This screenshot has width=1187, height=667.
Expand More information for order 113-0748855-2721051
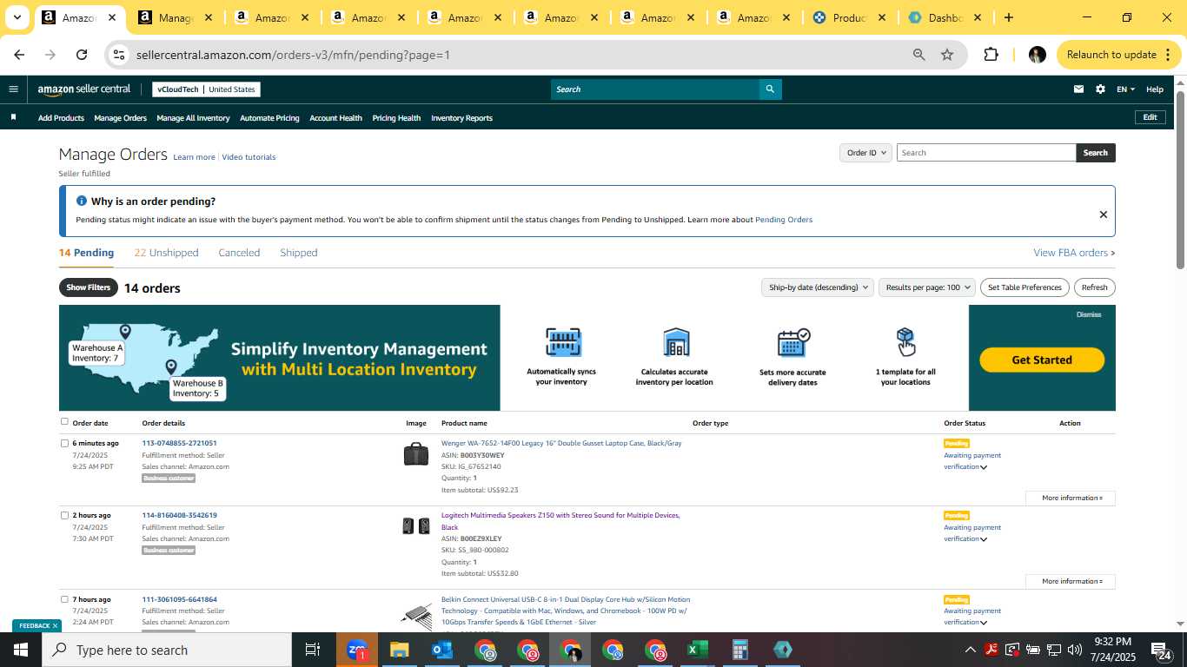point(1071,498)
